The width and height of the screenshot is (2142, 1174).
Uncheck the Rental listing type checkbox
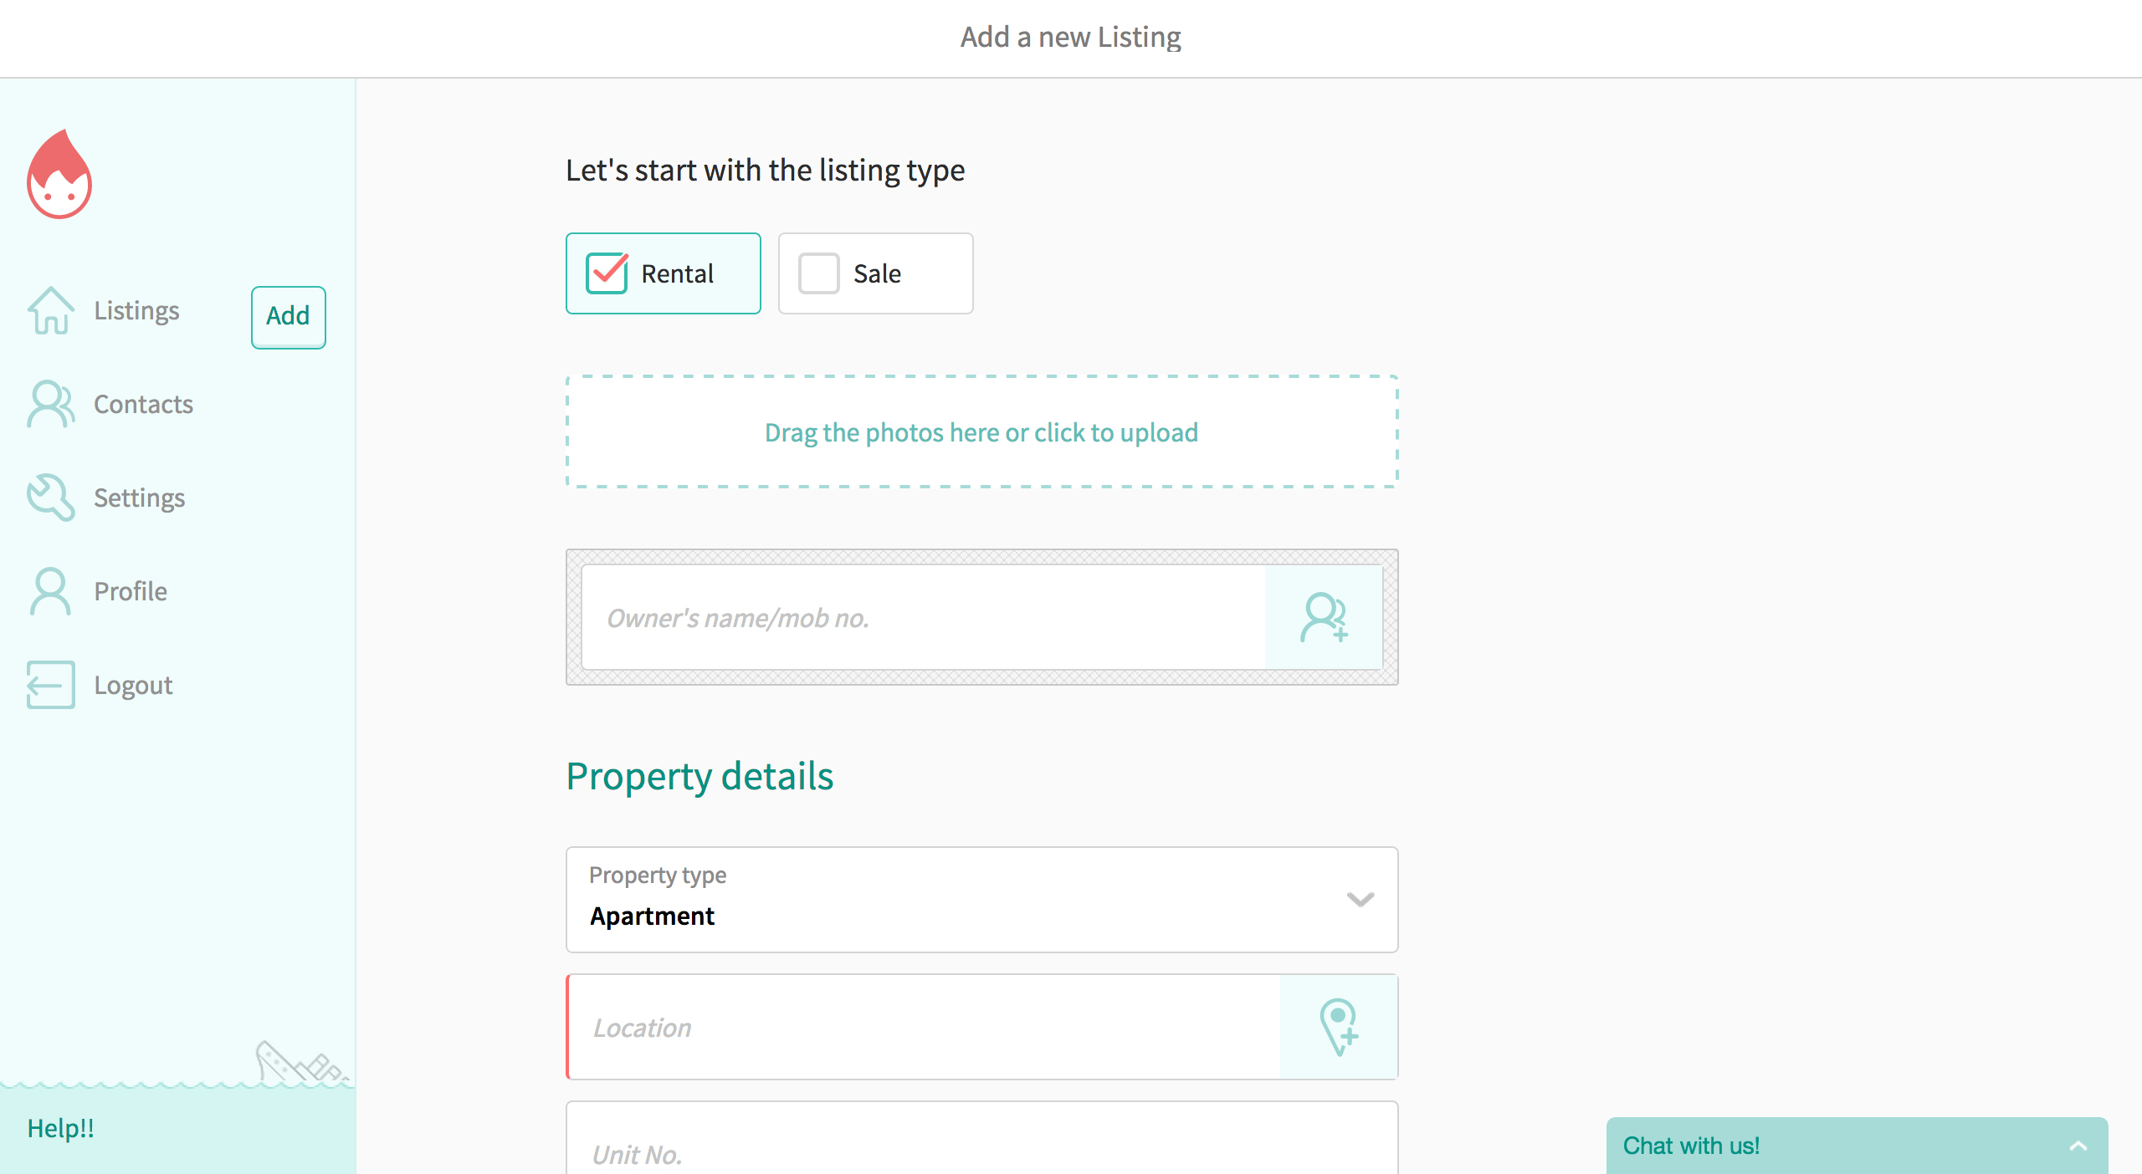pos(607,273)
